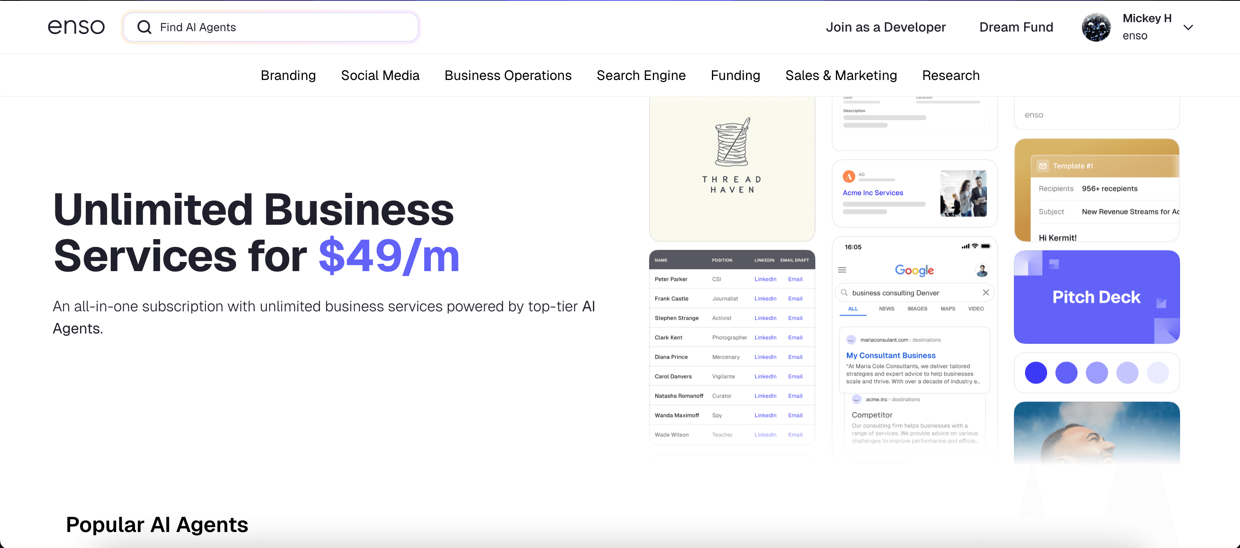Viewport: 1240px width, 548px height.
Task: Open Peter Parker's LinkedIn link
Action: [x=765, y=279]
